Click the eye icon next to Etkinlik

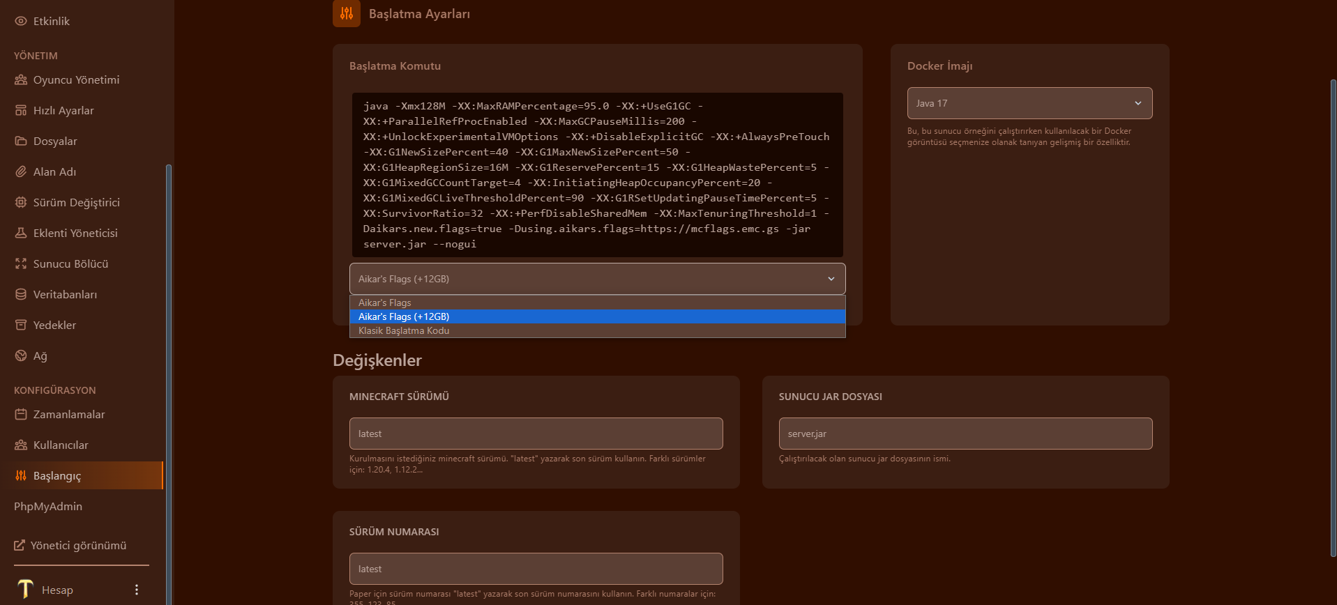point(21,21)
